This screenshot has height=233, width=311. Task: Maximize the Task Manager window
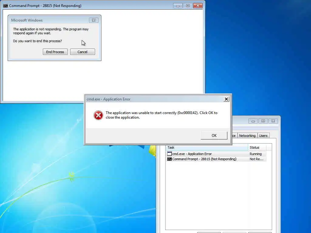263,121
